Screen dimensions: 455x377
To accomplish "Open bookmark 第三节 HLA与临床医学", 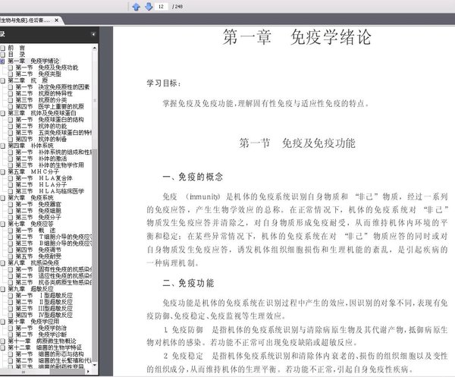I will tap(49, 191).
